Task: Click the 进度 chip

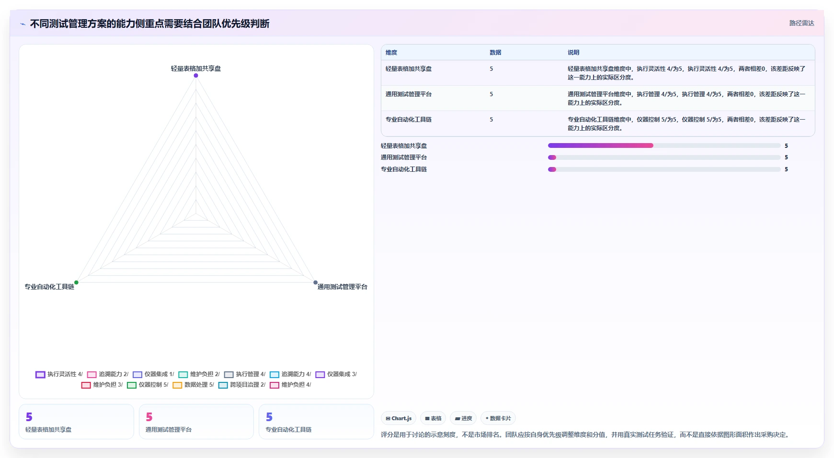Action: tap(463, 418)
